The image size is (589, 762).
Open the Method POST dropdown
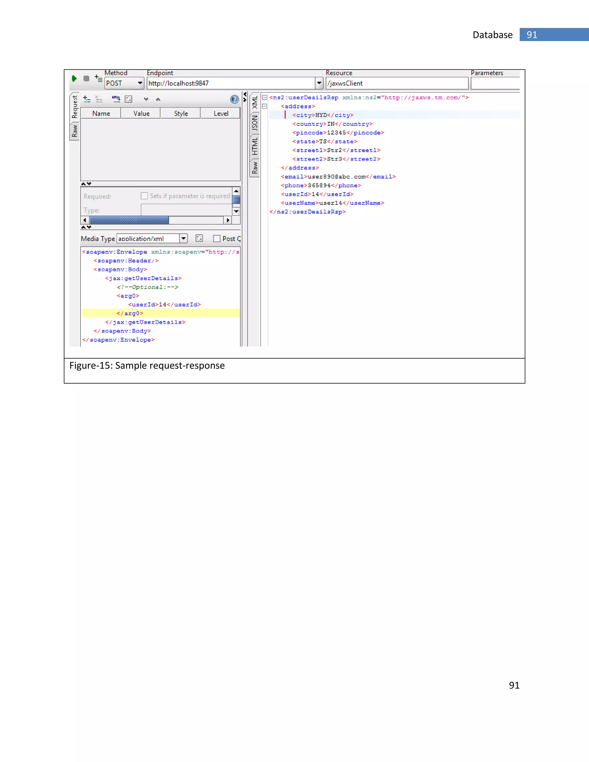[x=140, y=83]
